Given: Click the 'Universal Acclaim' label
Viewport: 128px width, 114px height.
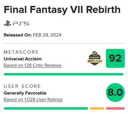Looking at the screenshot, I should [x=23, y=59].
